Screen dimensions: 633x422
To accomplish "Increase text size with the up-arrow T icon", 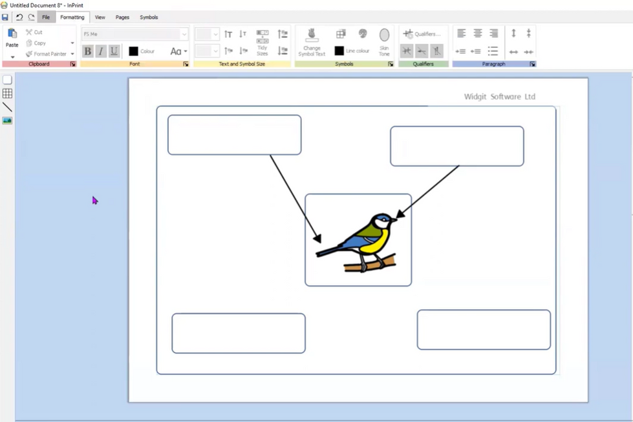I will point(228,34).
